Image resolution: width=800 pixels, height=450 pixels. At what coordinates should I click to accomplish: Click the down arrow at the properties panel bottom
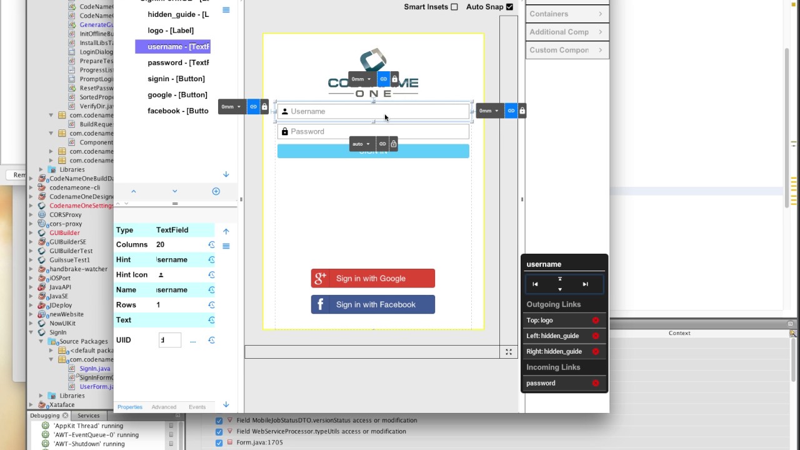click(x=226, y=405)
